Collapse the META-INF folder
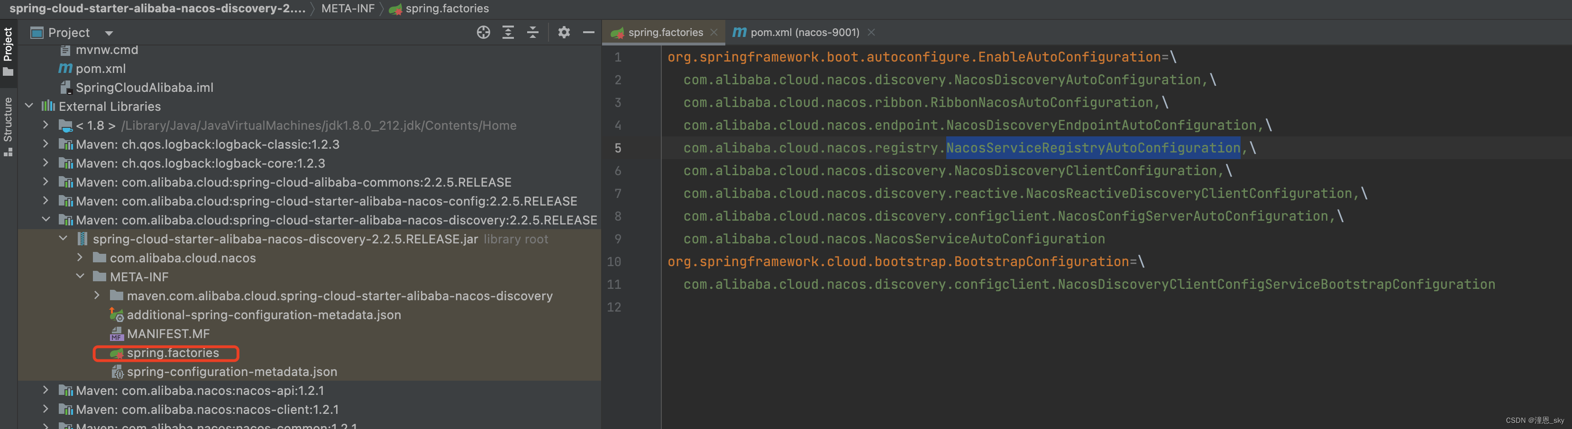Viewport: 1572px width, 429px height. (x=80, y=277)
